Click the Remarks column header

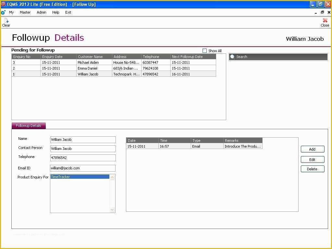tap(243, 141)
